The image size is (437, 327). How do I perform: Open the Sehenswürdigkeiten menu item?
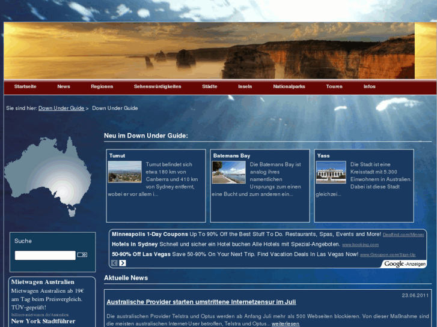pos(157,86)
